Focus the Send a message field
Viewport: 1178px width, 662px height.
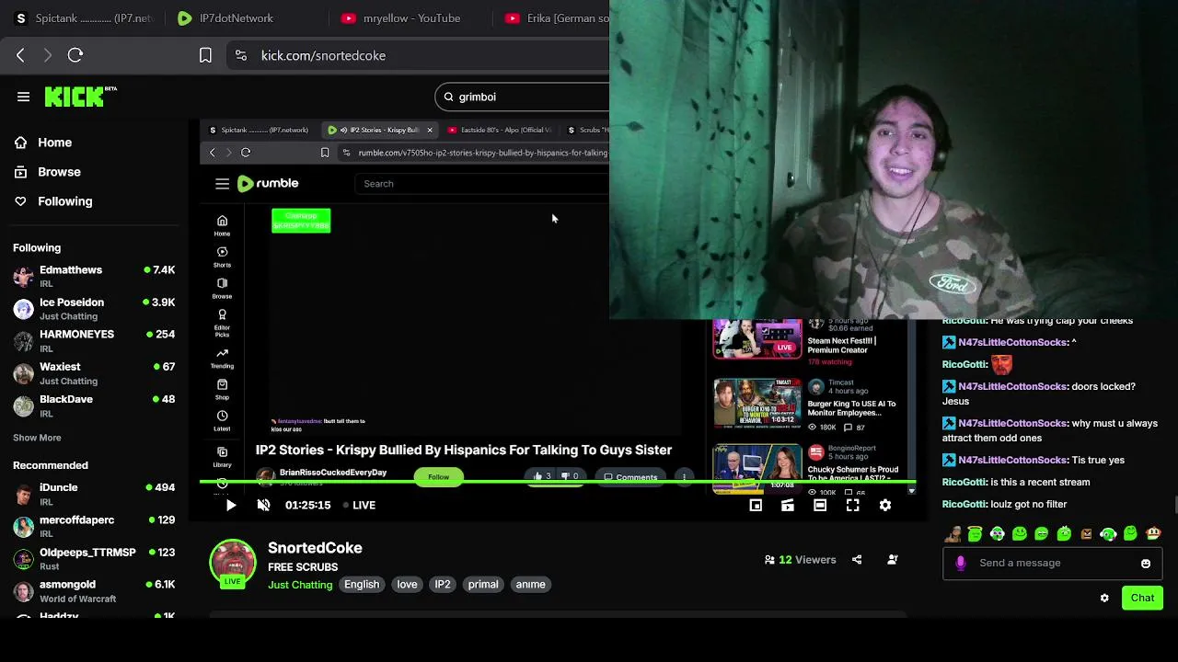(x=1050, y=563)
